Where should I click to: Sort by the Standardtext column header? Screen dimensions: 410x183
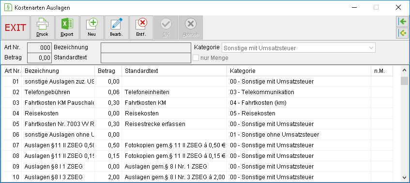[174, 71]
